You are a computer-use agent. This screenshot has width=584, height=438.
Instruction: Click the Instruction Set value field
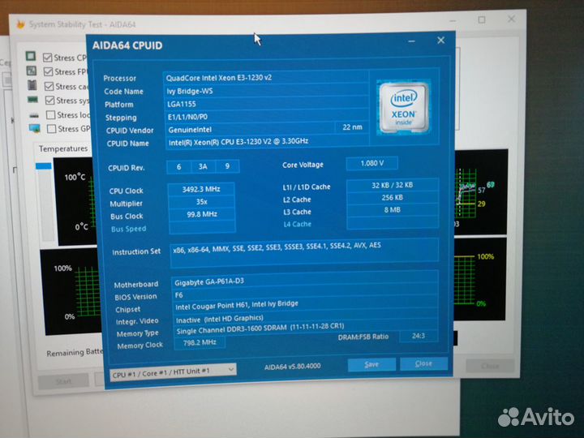[304, 252]
